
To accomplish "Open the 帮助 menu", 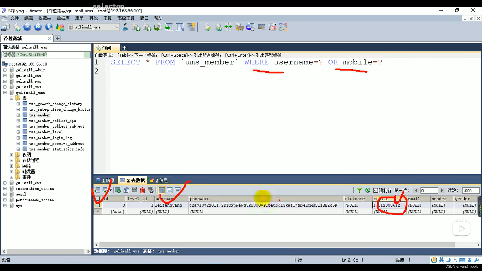I will pyautogui.click(x=158, y=18).
